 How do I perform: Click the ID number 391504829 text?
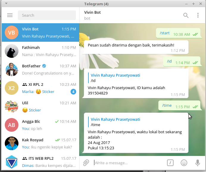pyautogui.click(x=98, y=93)
